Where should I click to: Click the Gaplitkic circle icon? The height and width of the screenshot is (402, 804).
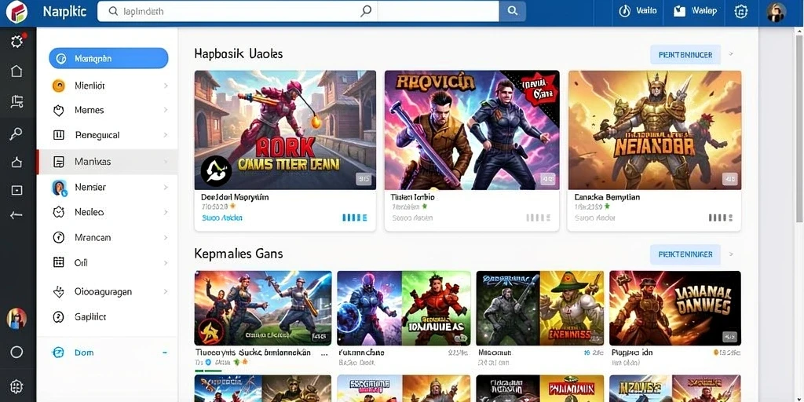pyautogui.click(x=59, y=317)
